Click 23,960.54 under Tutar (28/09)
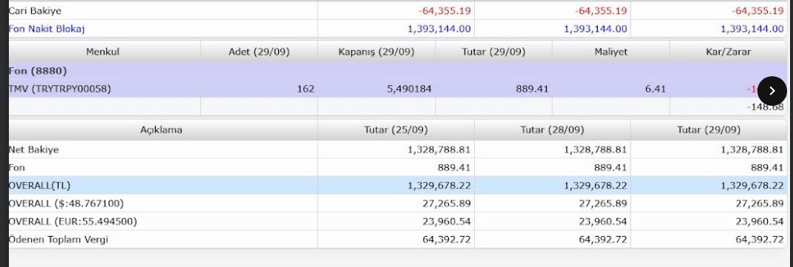 tap(603, 222)
